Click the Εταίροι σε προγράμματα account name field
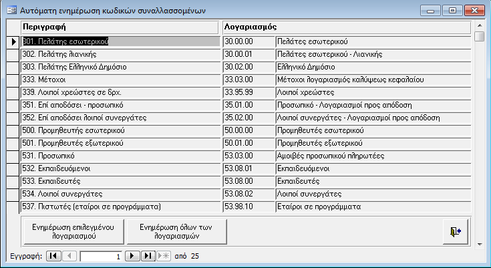This screenshot has width=491, height=268. tap(372, 207)
